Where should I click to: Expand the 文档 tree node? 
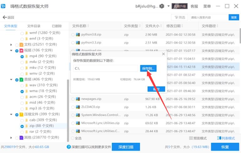click(x=11, y=45)
